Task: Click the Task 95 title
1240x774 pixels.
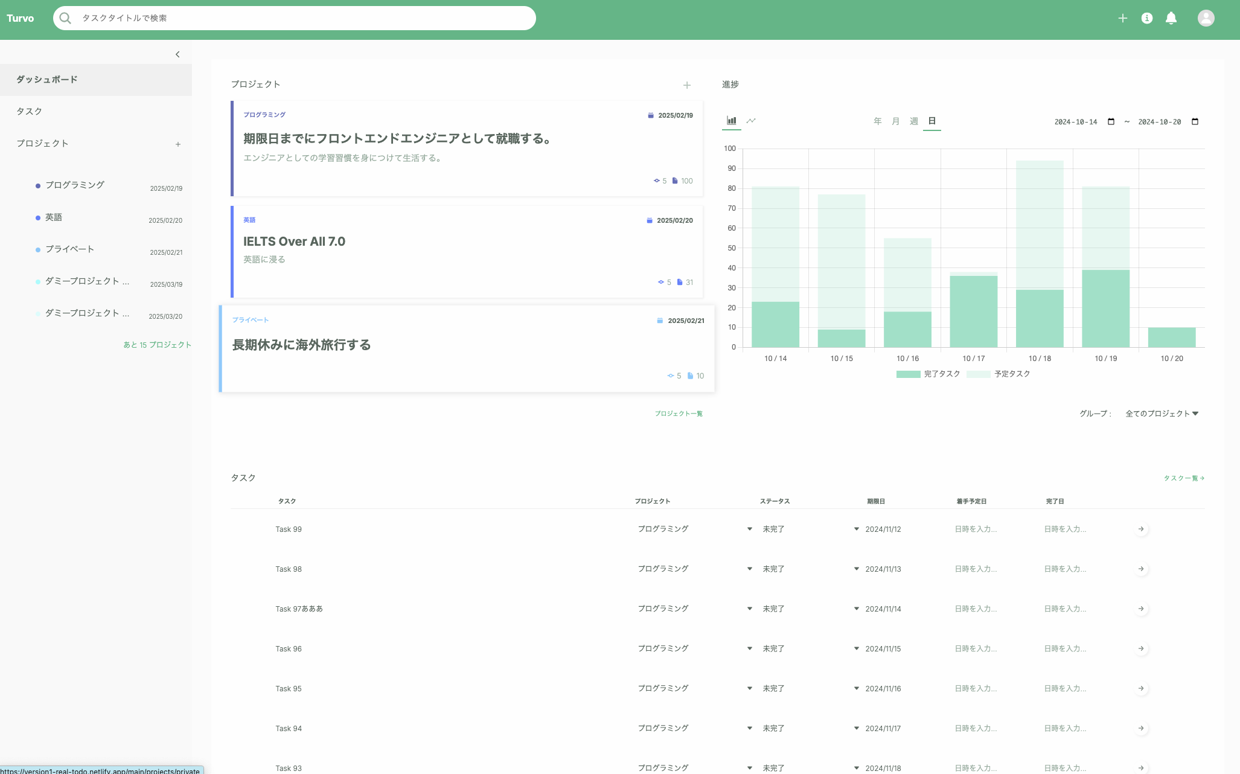Action: click(x=289, y=689)
